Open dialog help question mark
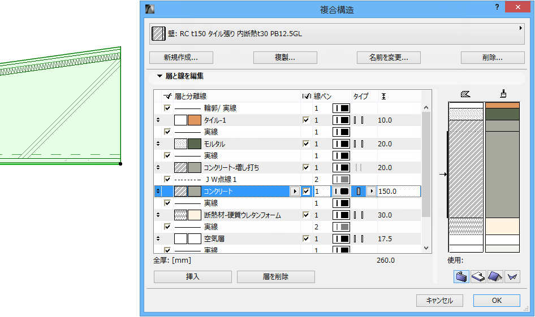Image resolution: width=535 pixels, height=317 pixels. pos(497,7)
